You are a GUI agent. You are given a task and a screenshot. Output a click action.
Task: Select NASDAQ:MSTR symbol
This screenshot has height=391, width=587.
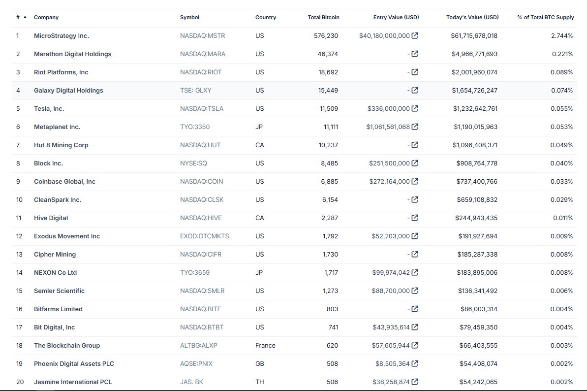coord(203,36)
